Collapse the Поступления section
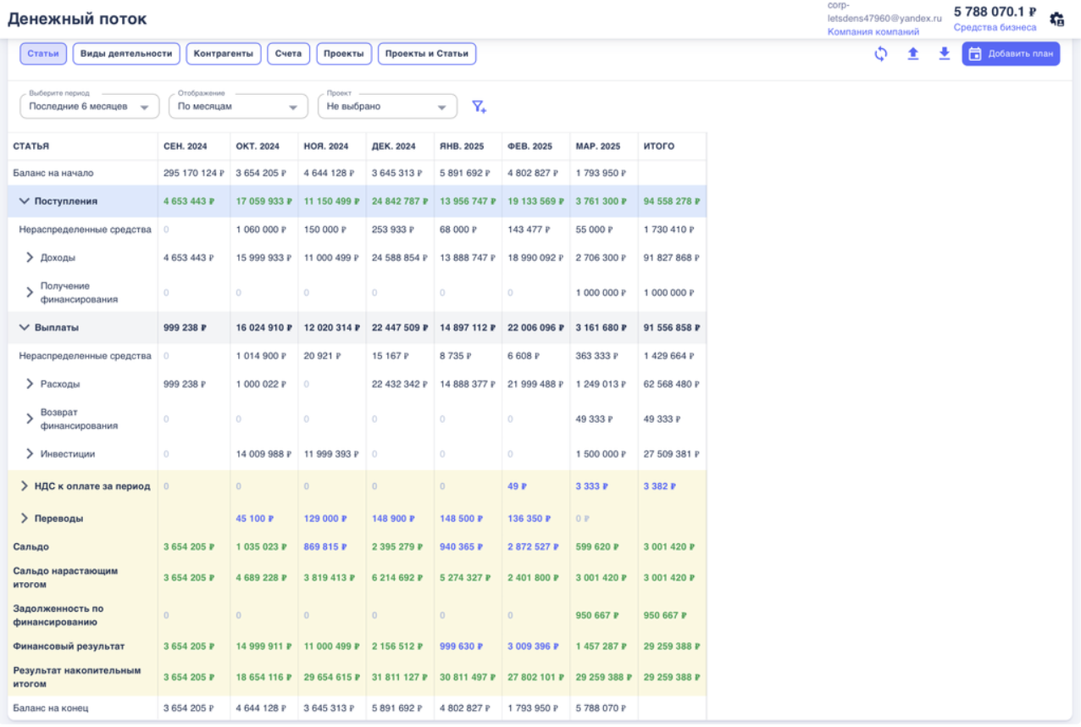1081x727 pixels. [x=24, y=202]
